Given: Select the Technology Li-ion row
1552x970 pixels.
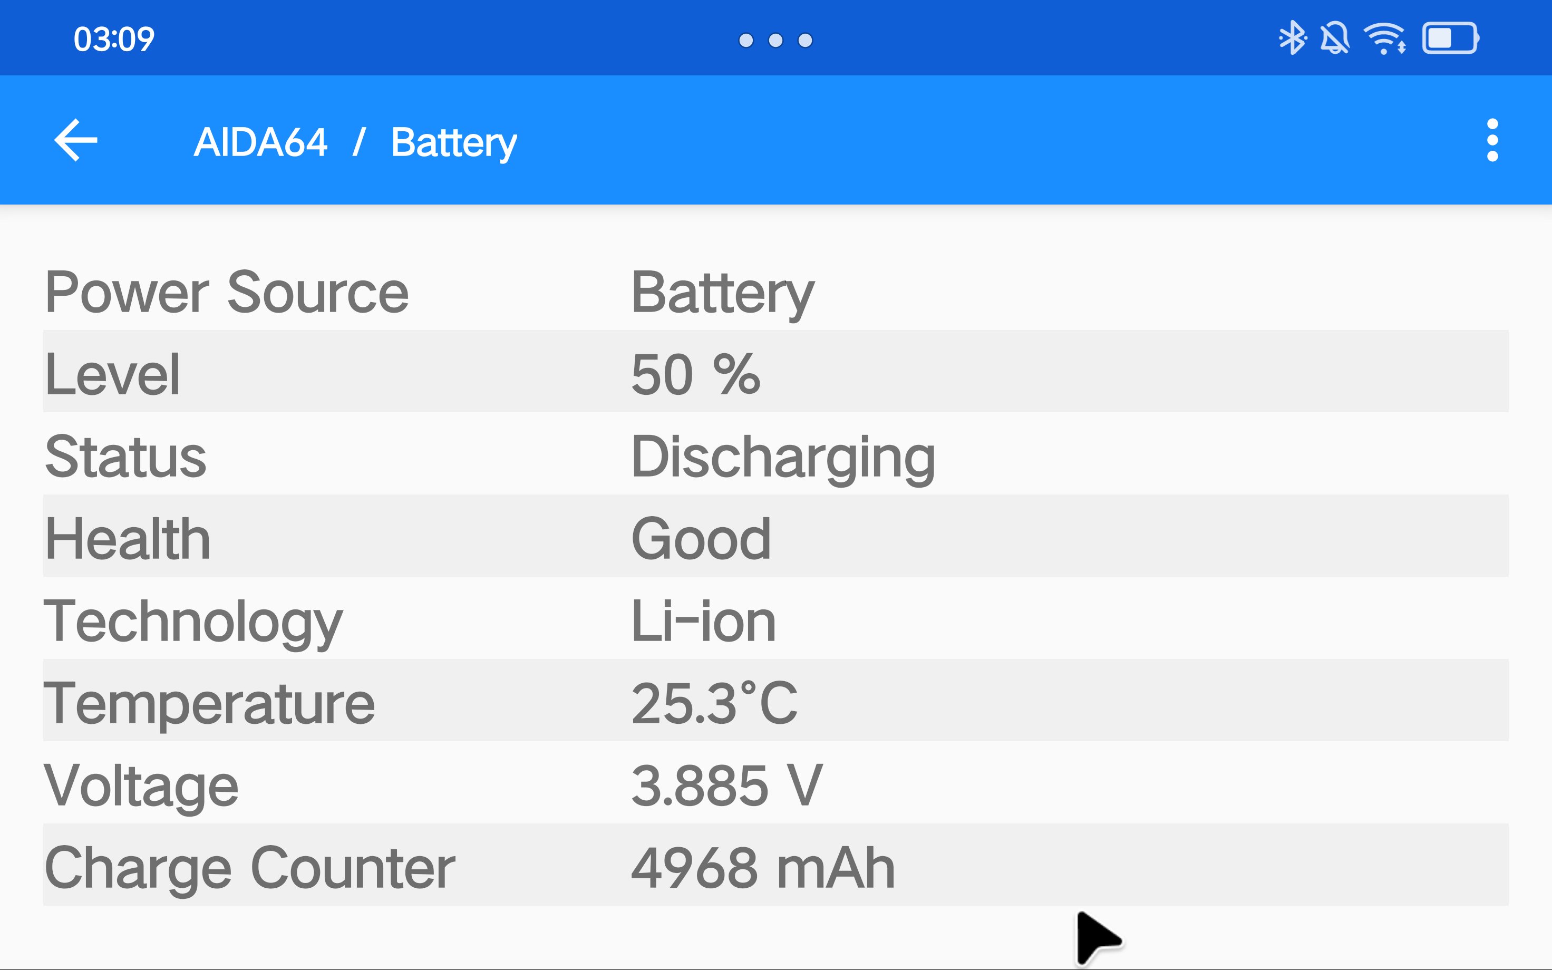Looking at the screenshot, I should pos(775,618).
